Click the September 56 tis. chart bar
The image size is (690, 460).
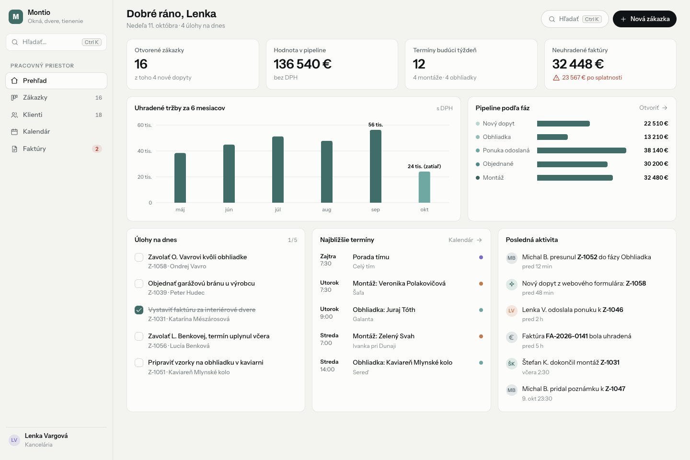coord(376,166)
